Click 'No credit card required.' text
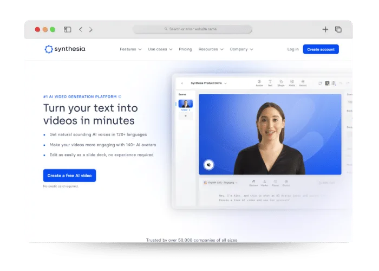Viewport: 379px width, 271px height. (61, 186)
